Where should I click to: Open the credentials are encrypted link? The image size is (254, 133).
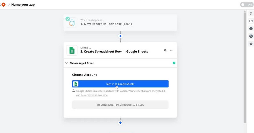tap(121, 93)
